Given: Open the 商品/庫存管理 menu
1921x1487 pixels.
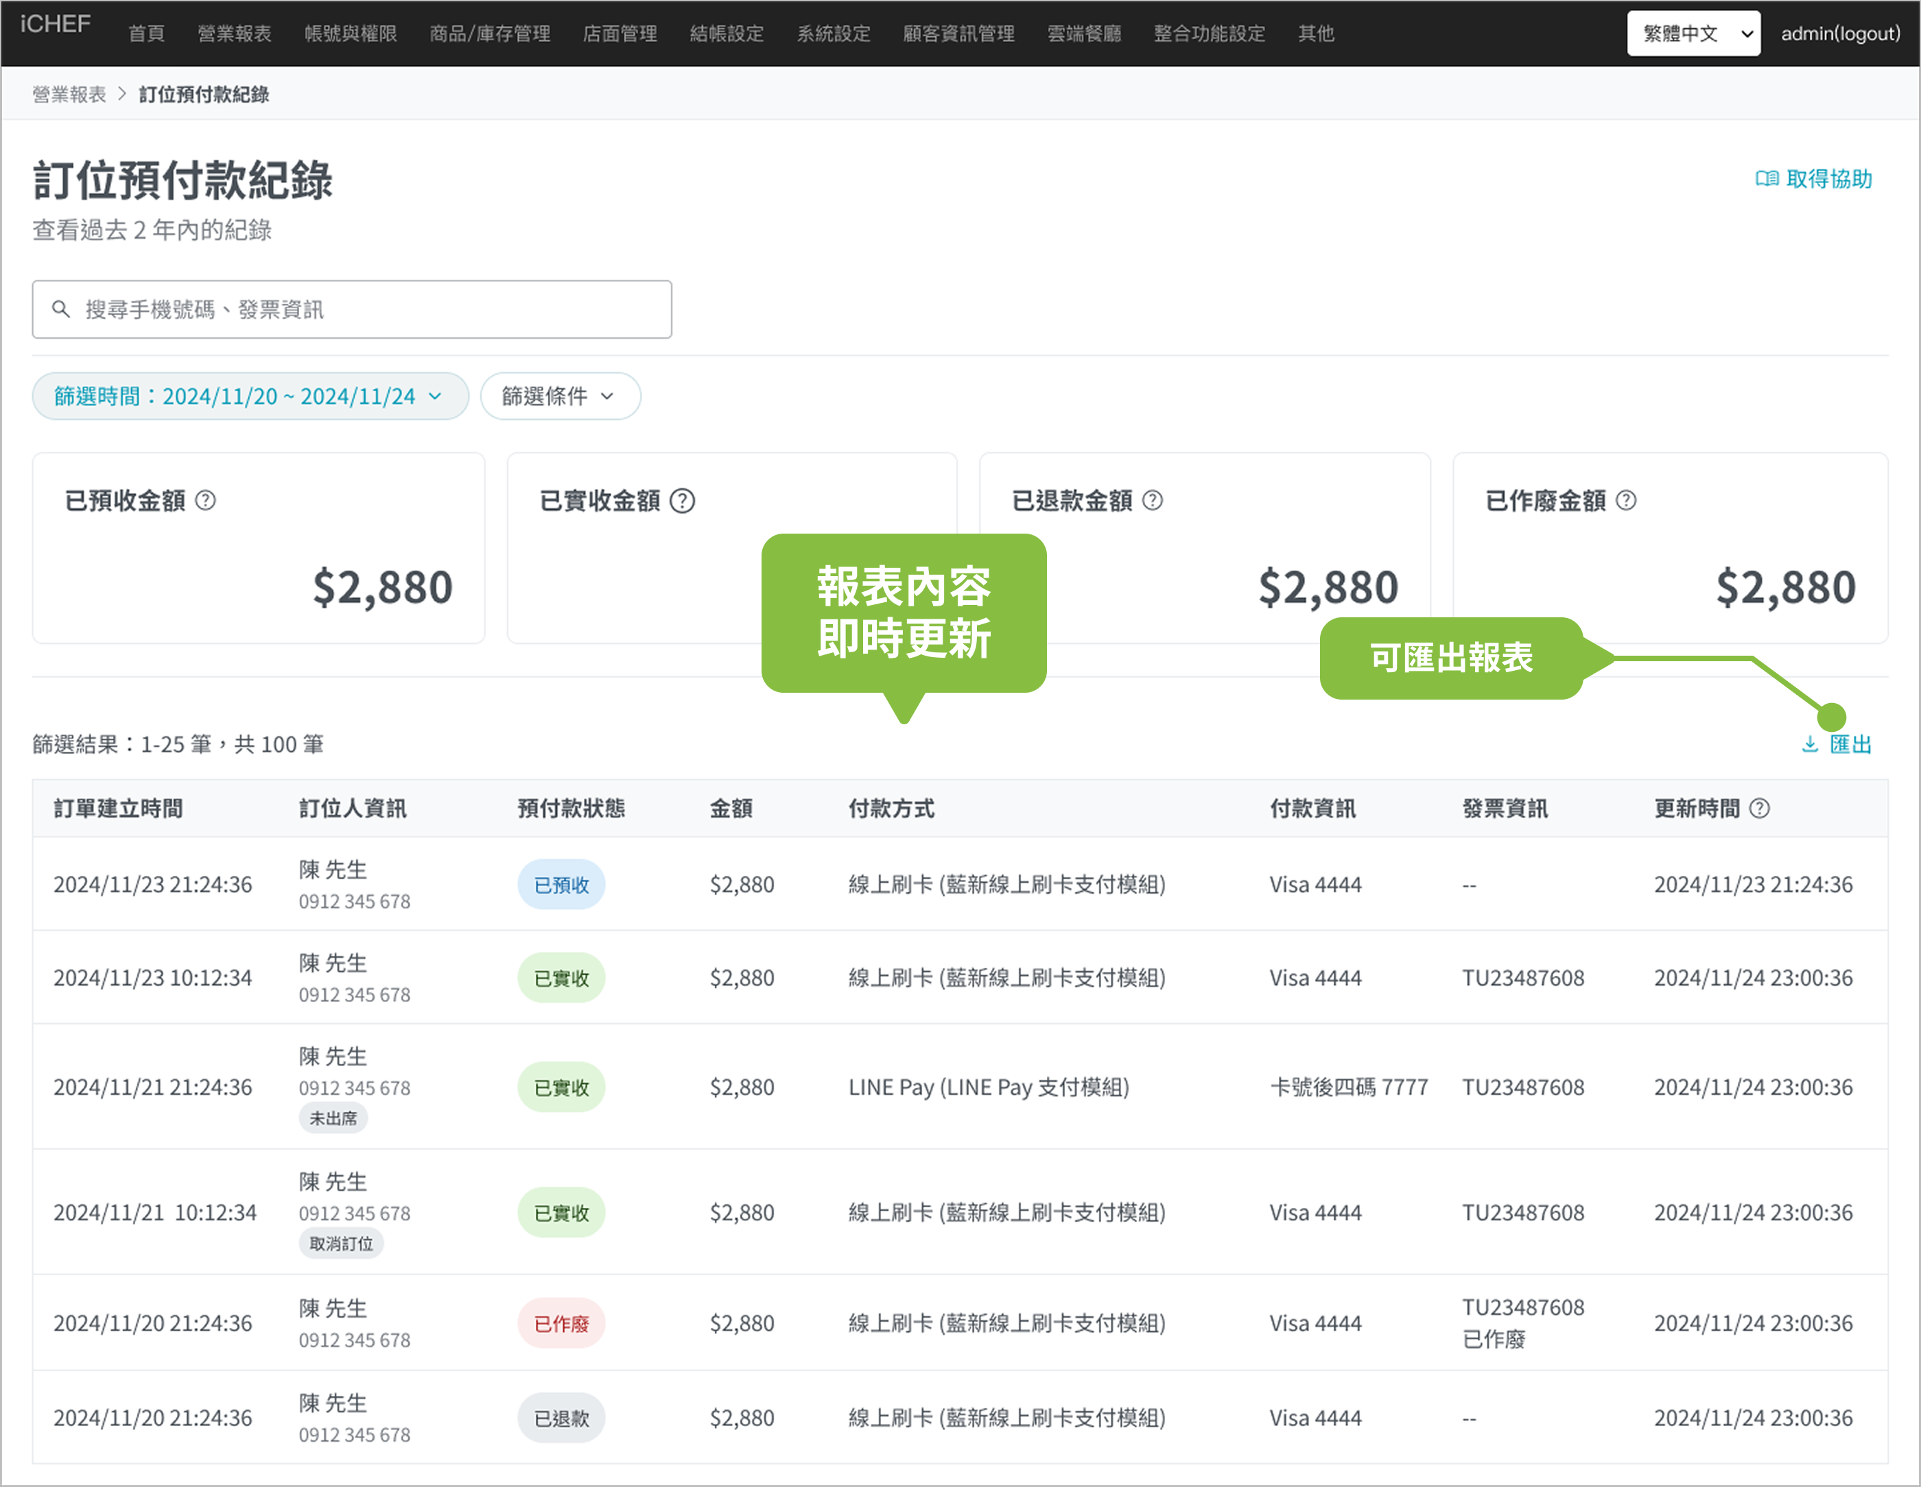Looking at the screenshot, I should tap(489, 34).
